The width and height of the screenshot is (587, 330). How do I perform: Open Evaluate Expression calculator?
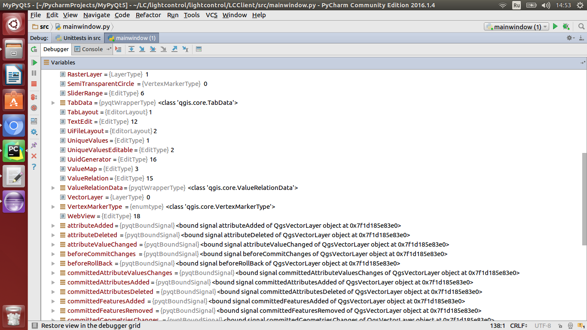tap(199, 49)
